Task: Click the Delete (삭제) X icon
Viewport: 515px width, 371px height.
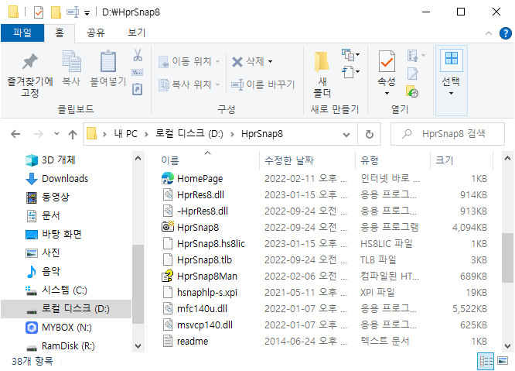Action: click(237, 61)
